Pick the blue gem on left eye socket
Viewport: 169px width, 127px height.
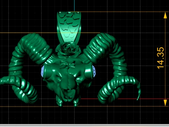click(x=43, y=72)
